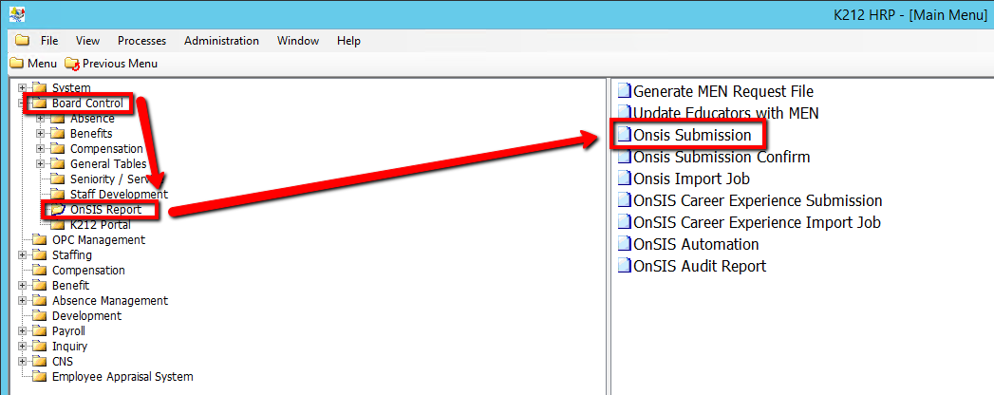Click the folder icon next to Employee Appraisal System
The height and width of the screenshot is (395, 994).
[40, 377]
